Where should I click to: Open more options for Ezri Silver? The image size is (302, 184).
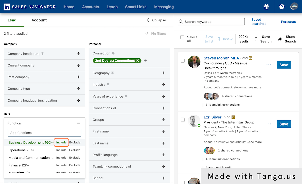pos(269,124)
